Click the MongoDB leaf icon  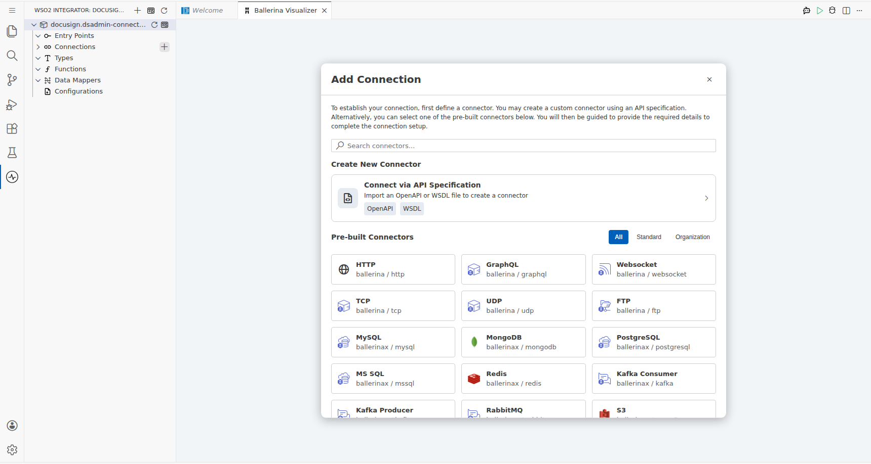pos(474,342)
